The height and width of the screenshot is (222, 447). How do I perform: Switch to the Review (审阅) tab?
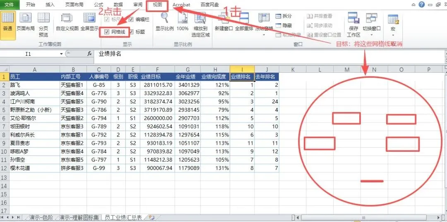tap(138, 5)
